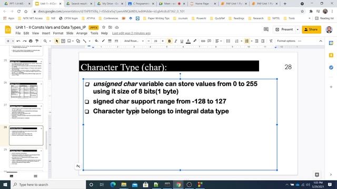Open the Fill color paint bucket
Screen dimensions: 337x189
(96, 41)
